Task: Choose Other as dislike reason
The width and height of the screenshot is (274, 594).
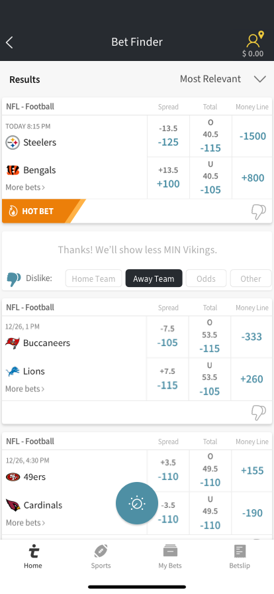Action: (251, 278)
